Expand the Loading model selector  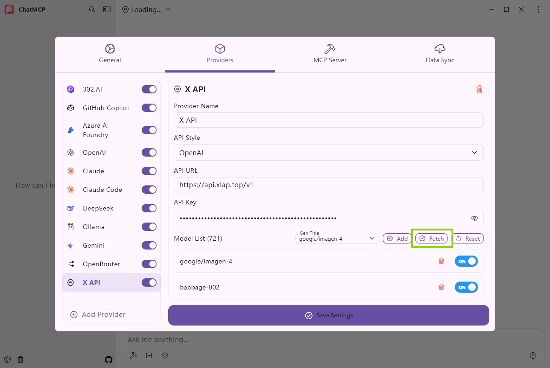pos(146,9)
